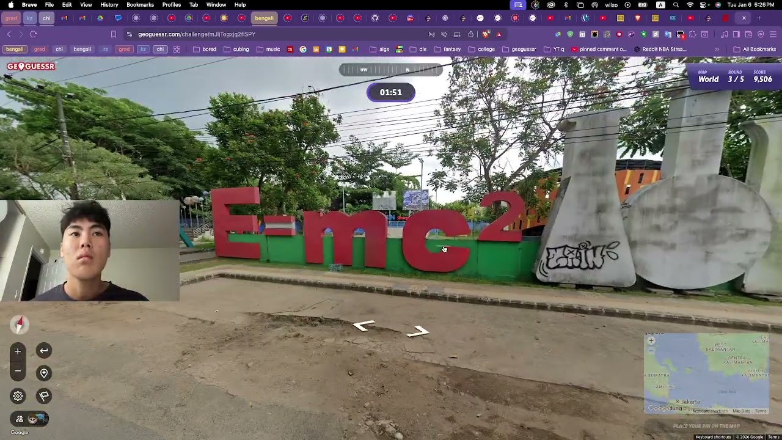Open the Bookmarks menu
782x440 pixels.
point(140,5)
